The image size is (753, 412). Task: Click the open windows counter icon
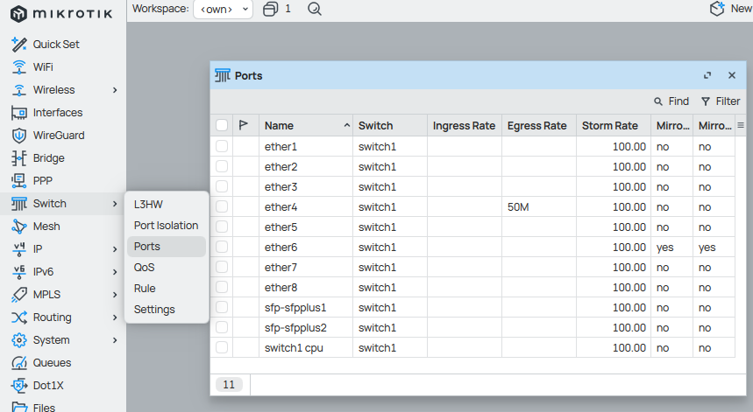coord(270,9)
